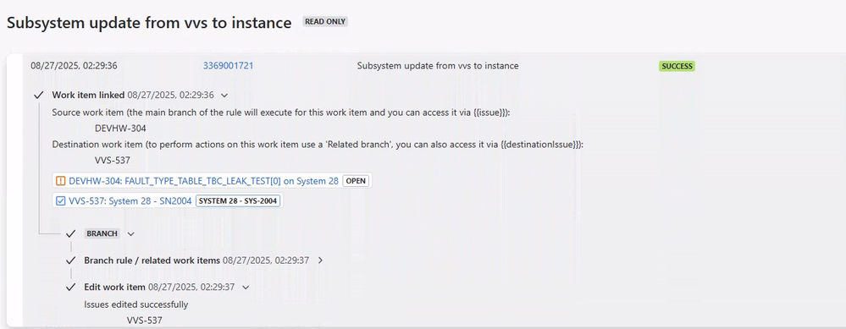Open VVS-537: System 28 - SN2004 link
Screen dimensions: 846x329
(130, 200)
